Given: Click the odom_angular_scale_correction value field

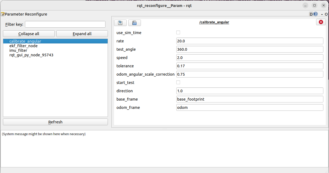Looking at the screenshot, I should pyautogui.click(x=250, y=74).
